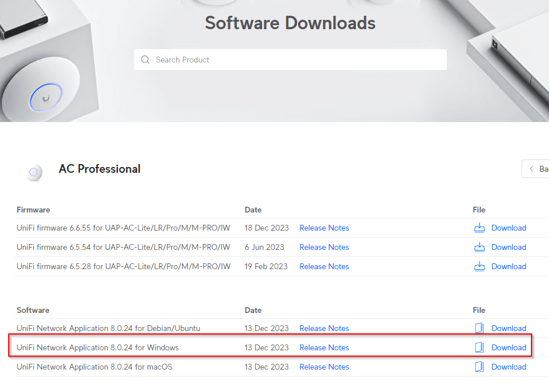Click the AC Professional product icon
The height and width of the screenshot is (383, 549).
(x=34, y=172)
